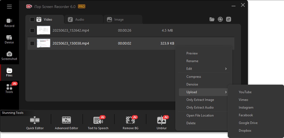The image size is (284, 138).
Task: Open the Record section in sidebar
Action: point(9,23)
